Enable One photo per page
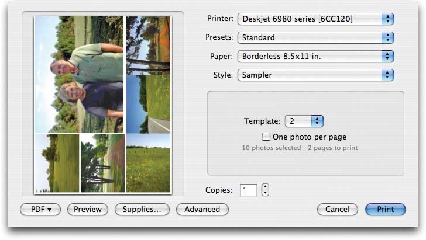The height and width of the screenshot is (240, 426). point(267,137)
